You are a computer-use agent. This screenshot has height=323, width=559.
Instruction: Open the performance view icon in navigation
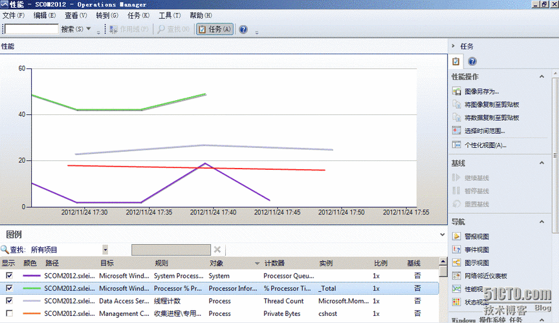[457, 289]
